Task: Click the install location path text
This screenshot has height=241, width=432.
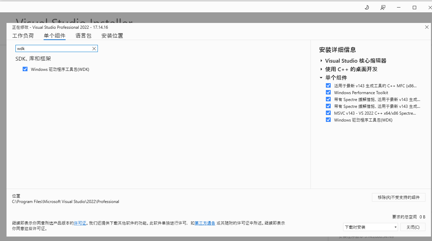Action: click(x=66, y=202)
